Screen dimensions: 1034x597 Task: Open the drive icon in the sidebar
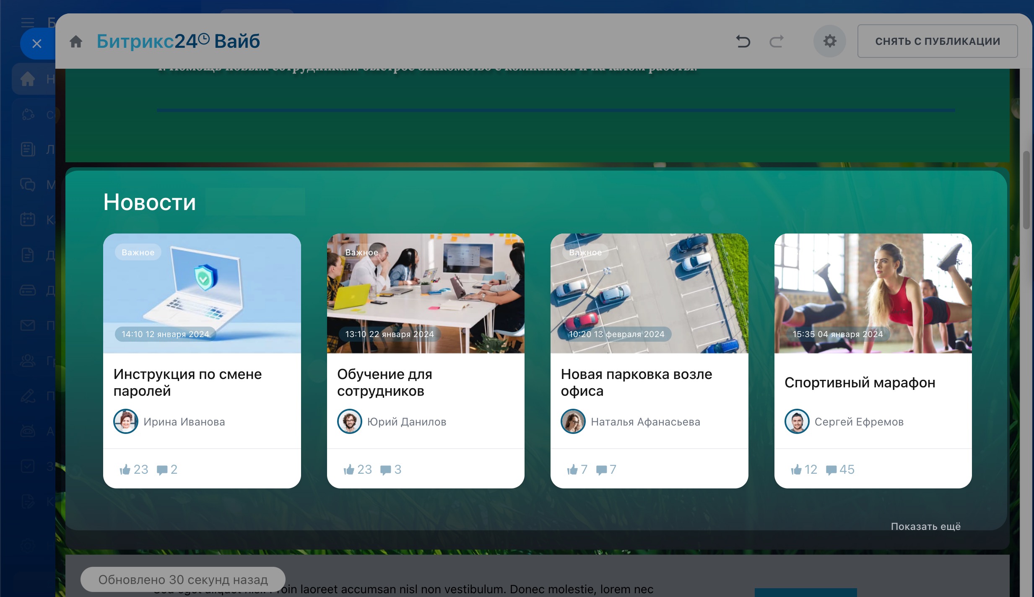28,290
